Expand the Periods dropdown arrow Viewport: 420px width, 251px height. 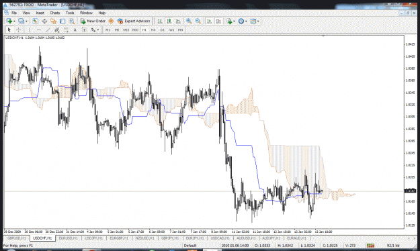point(246,21)
